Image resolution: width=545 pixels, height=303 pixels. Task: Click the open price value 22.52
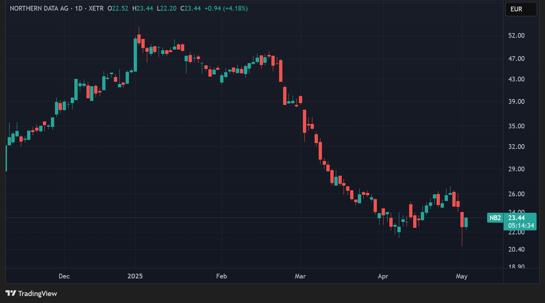click(x=120, y=8)
